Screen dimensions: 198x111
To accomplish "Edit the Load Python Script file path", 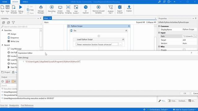I will [97, 44].
